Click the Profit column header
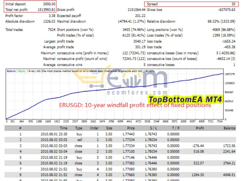This screenshot has width=241, height=181. [200, 128]
